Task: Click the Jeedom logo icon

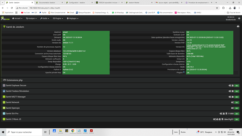Action: coord(5,18)
